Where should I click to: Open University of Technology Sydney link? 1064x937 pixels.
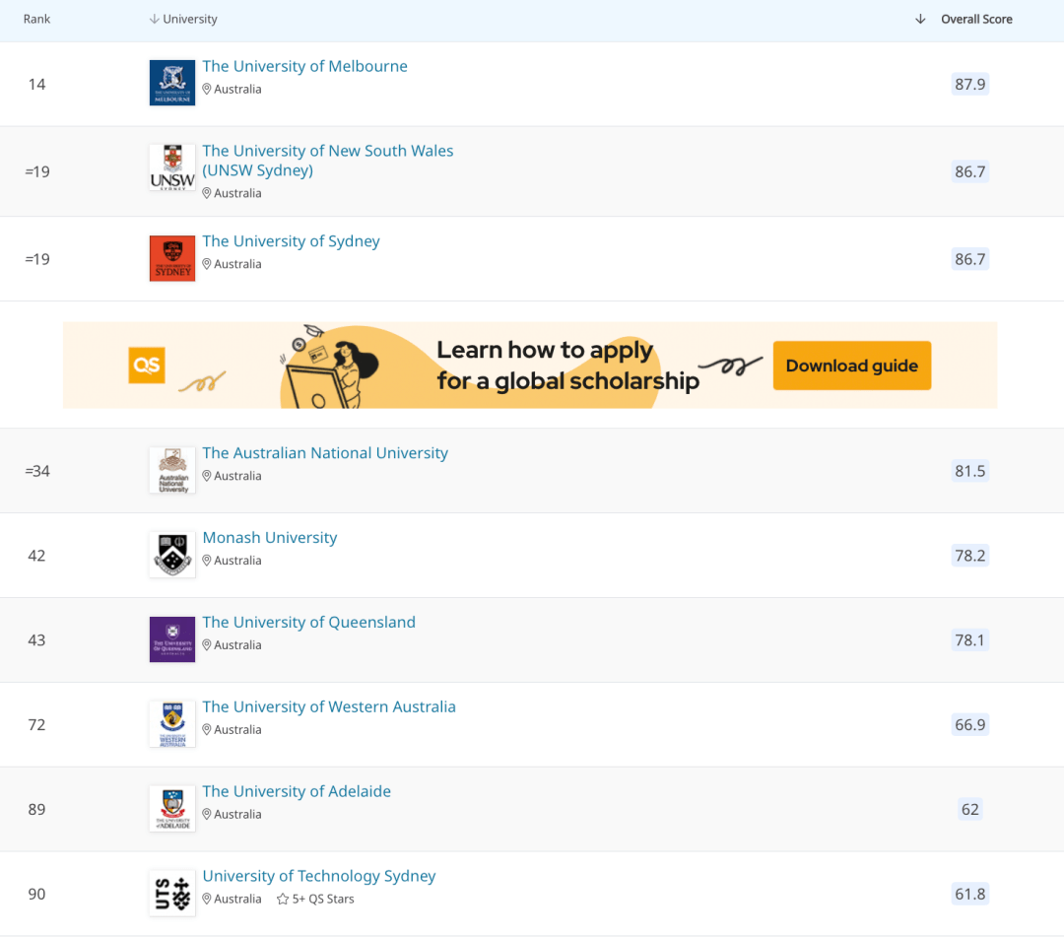click(318, 877)
